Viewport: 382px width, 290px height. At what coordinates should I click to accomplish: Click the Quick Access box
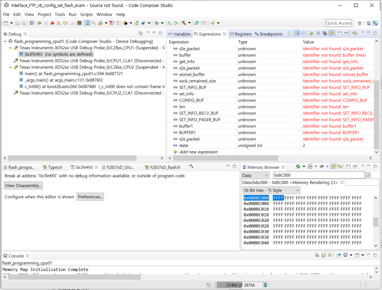338,23
